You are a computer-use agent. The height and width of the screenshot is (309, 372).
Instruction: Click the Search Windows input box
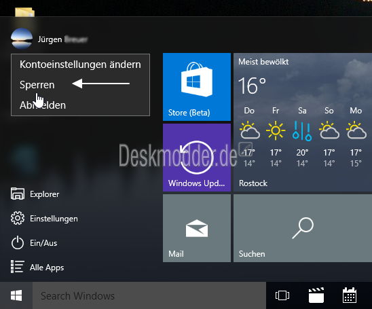(x=149, y=295)
